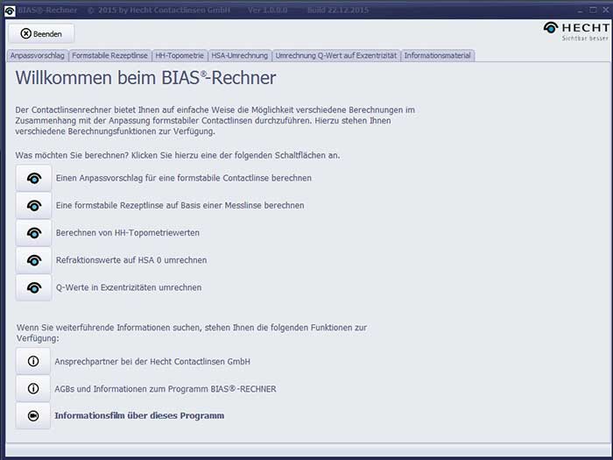The width and height of the screenshot is (613, 460).
Task: Switch to the Anpassvorschlag tab
Action: pos(38,55)
